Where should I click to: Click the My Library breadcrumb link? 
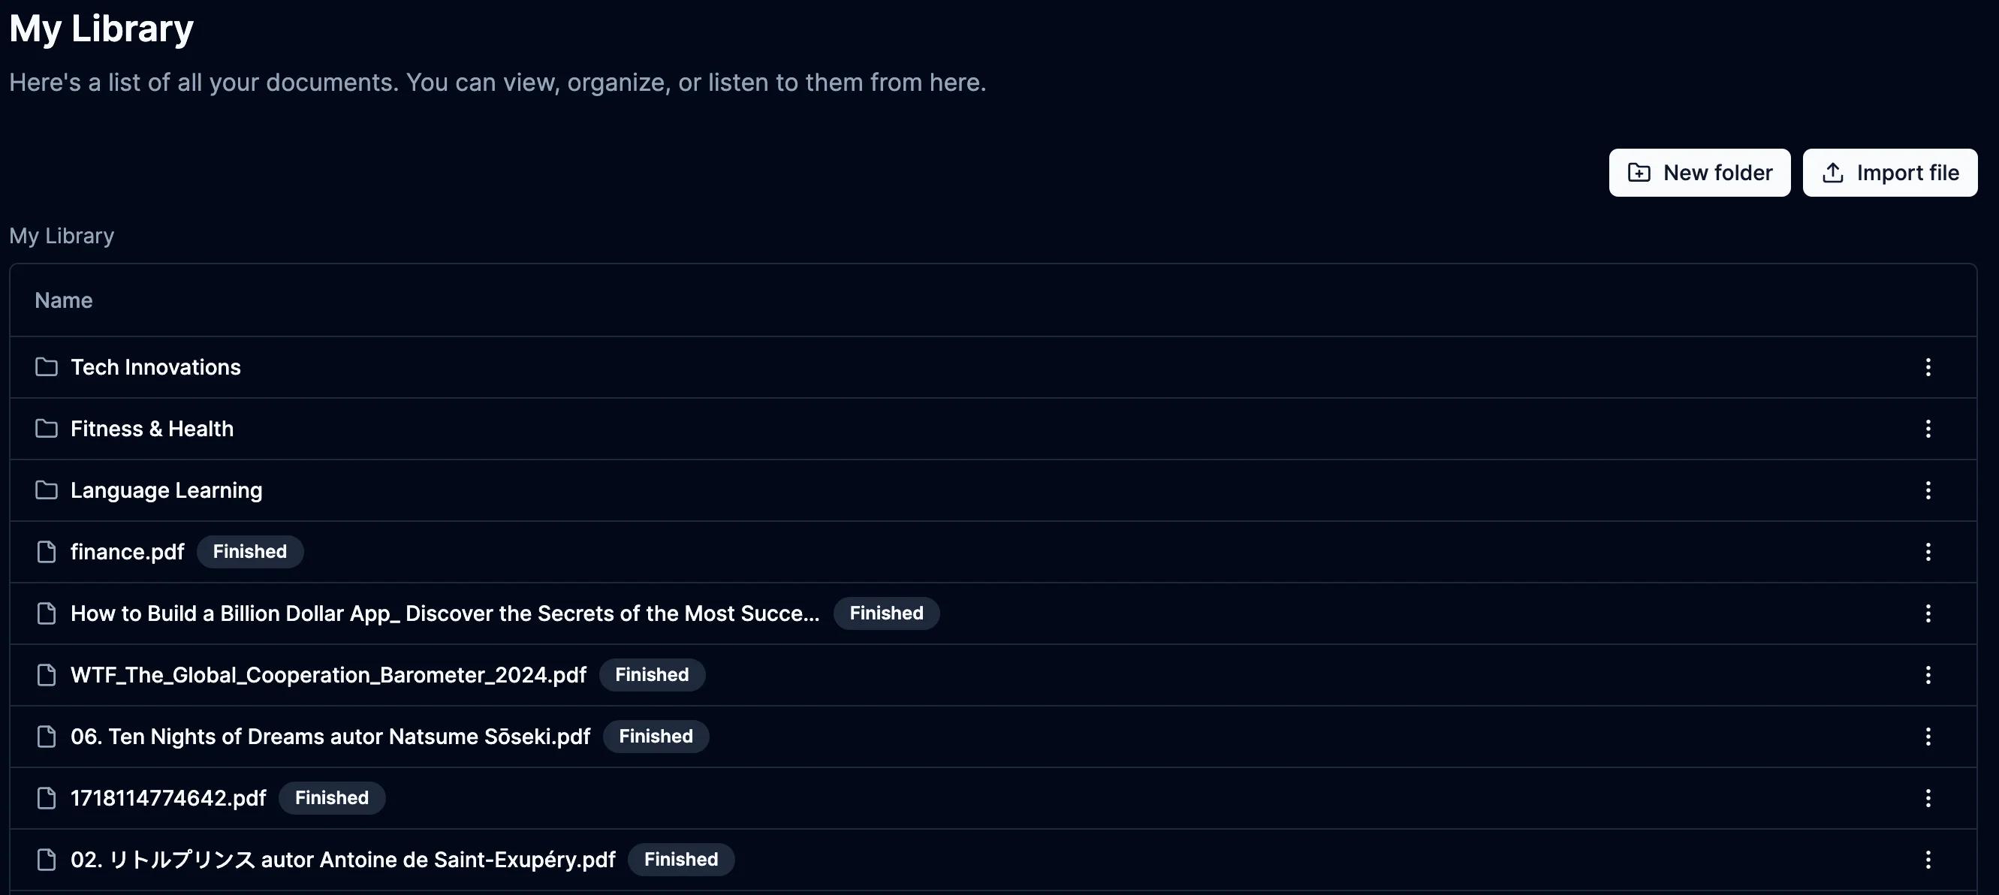61,236
